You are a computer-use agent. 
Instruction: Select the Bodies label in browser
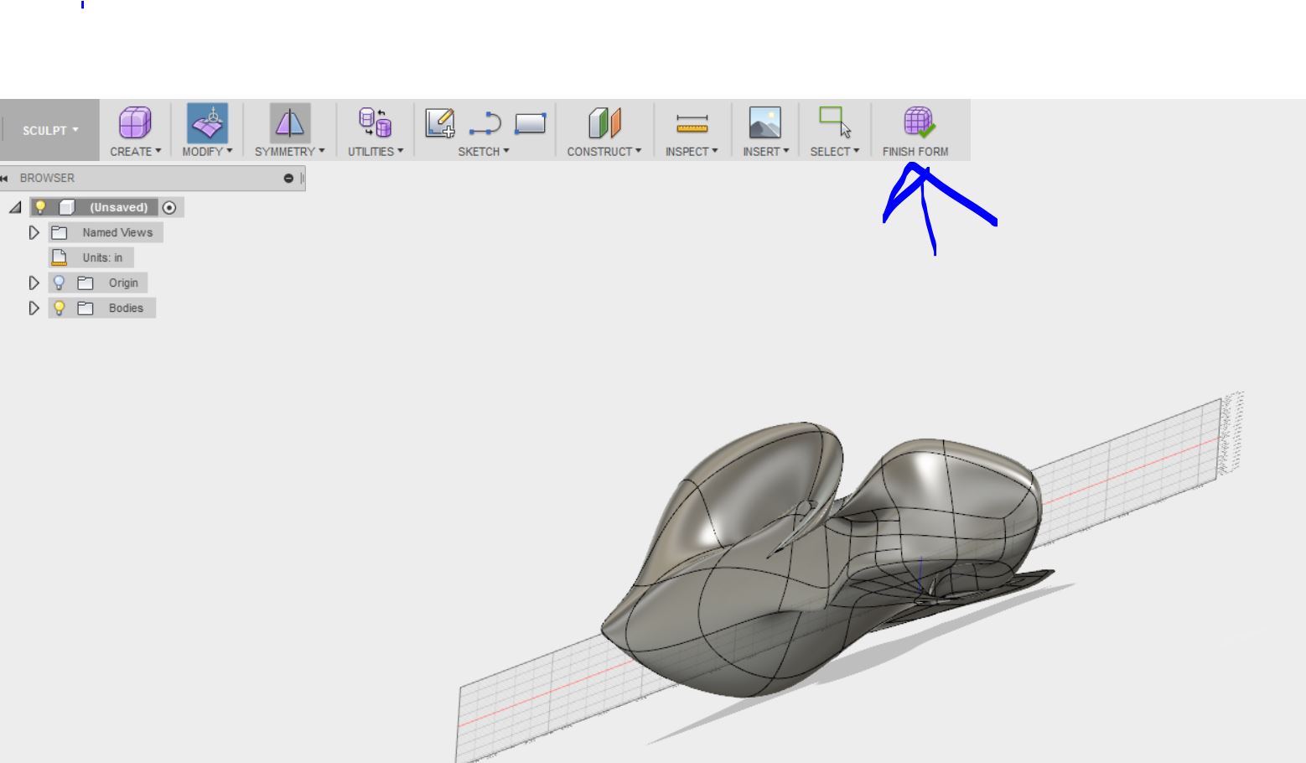point(126,308)
